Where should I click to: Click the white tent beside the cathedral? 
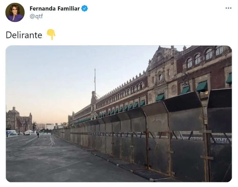click(29, 132)
